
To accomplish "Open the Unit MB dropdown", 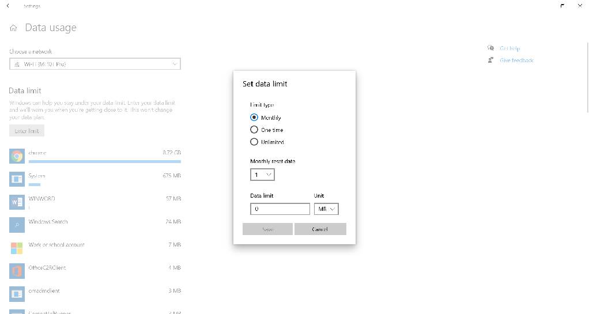I will (326, 209).
